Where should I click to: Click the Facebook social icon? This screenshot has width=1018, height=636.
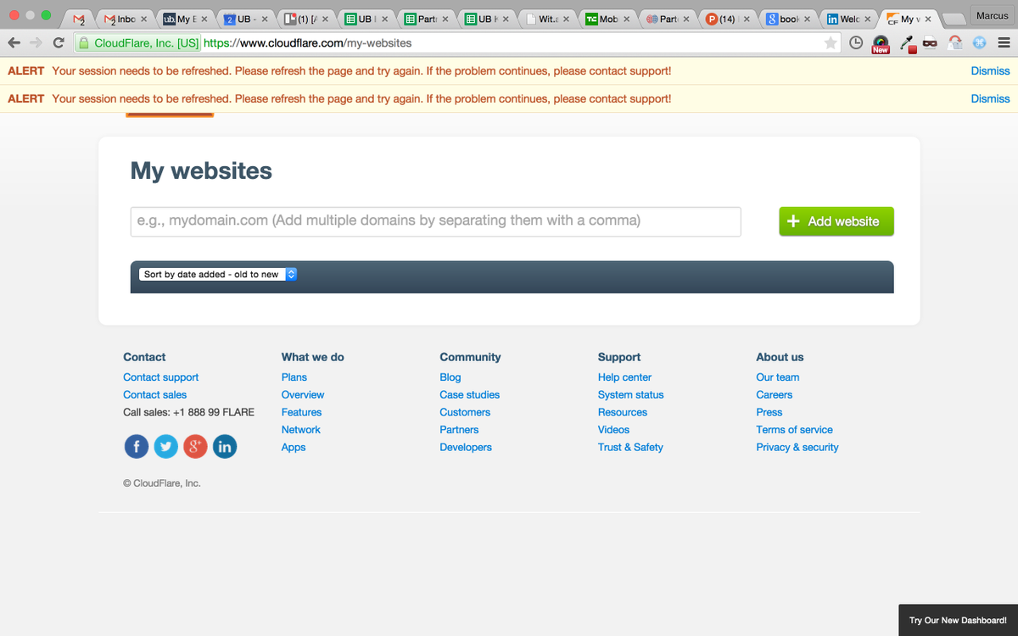(x=137, y=446)
